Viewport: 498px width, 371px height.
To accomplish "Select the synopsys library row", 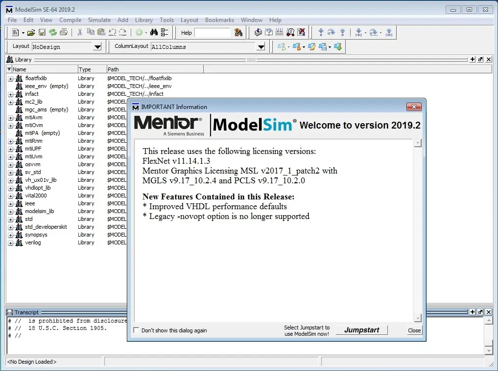I will (36, 235).
